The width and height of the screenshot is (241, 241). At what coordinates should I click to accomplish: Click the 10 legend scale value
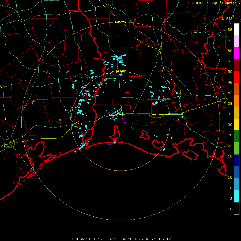(230, 177)
